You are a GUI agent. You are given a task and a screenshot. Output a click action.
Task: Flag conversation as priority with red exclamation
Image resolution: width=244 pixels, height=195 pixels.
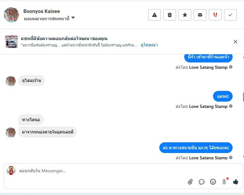[215, 15]
